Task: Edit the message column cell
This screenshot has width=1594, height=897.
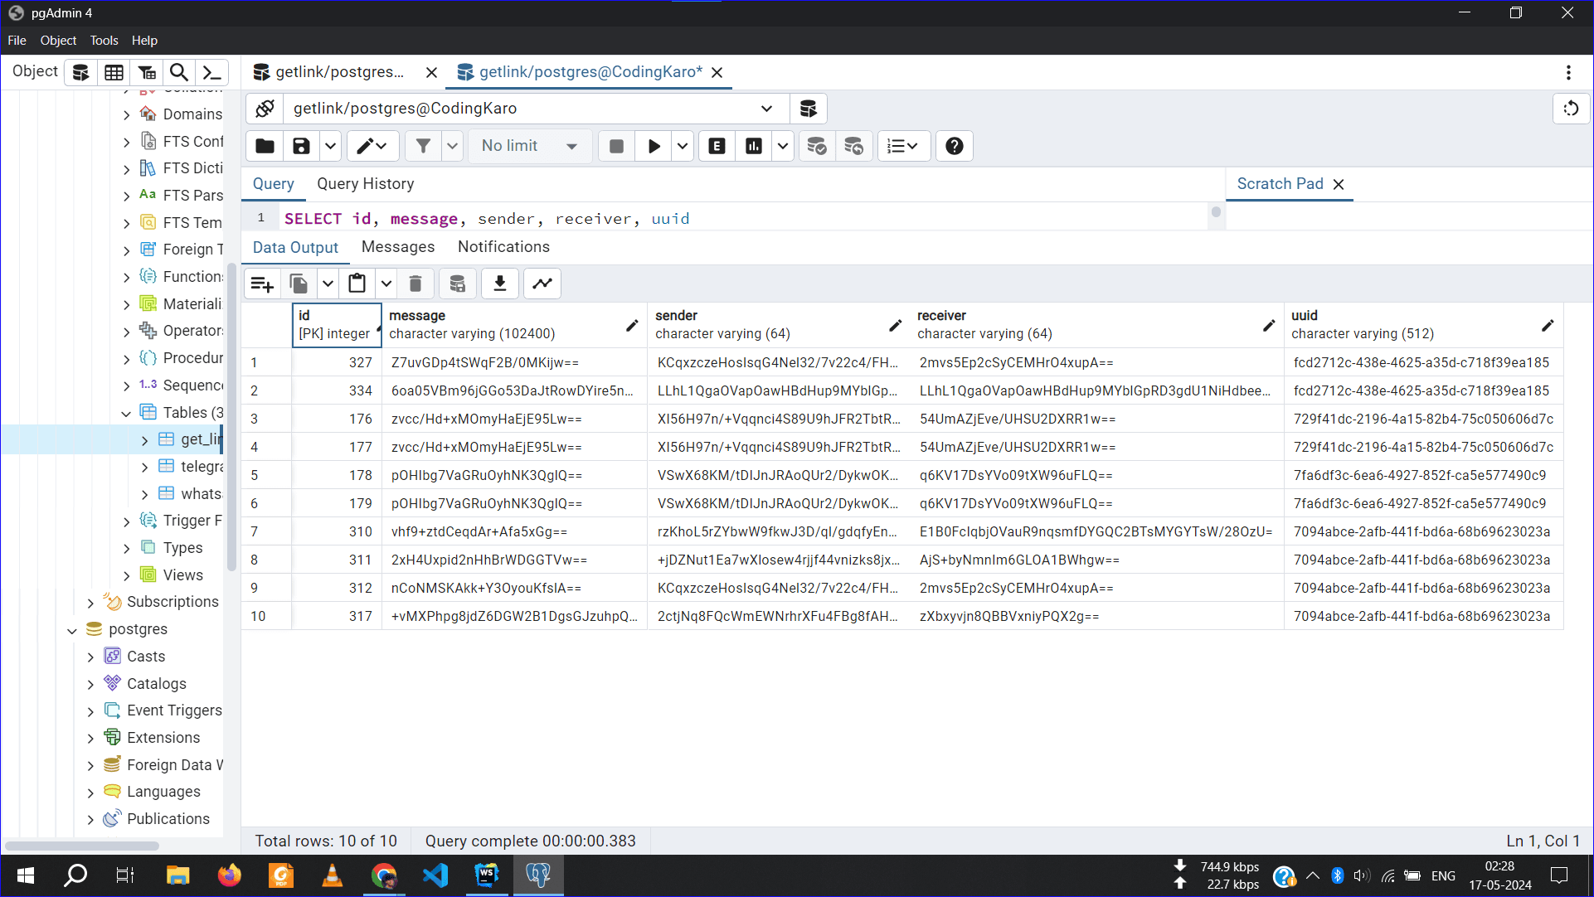Action: [631, 326]
